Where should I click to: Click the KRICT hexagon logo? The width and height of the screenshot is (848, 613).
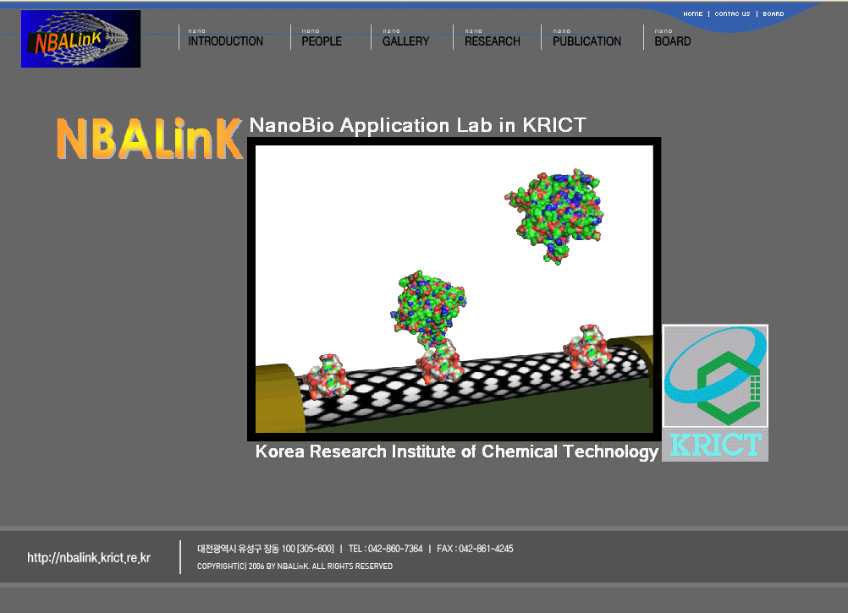(715, 376)
